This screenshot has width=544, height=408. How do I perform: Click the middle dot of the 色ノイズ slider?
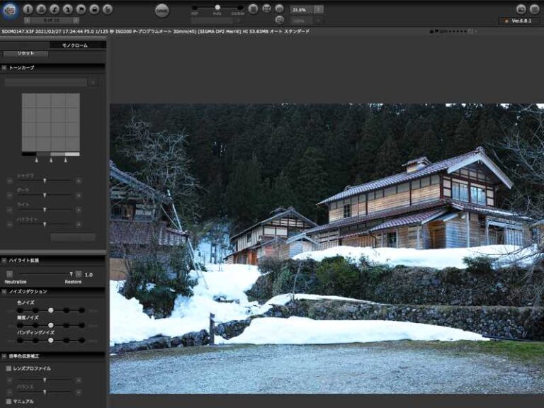click(51, 310)
